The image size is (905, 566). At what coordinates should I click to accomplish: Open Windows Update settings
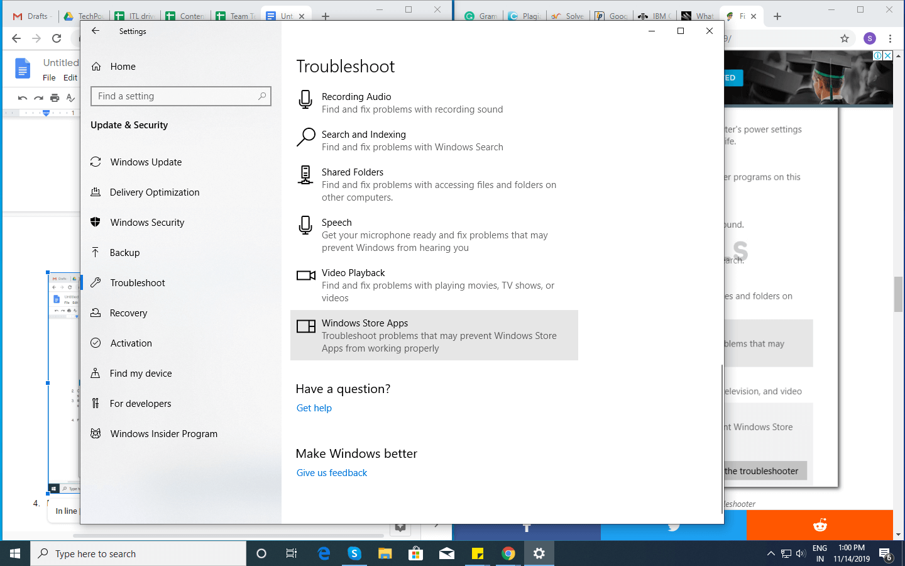(145, 162)
